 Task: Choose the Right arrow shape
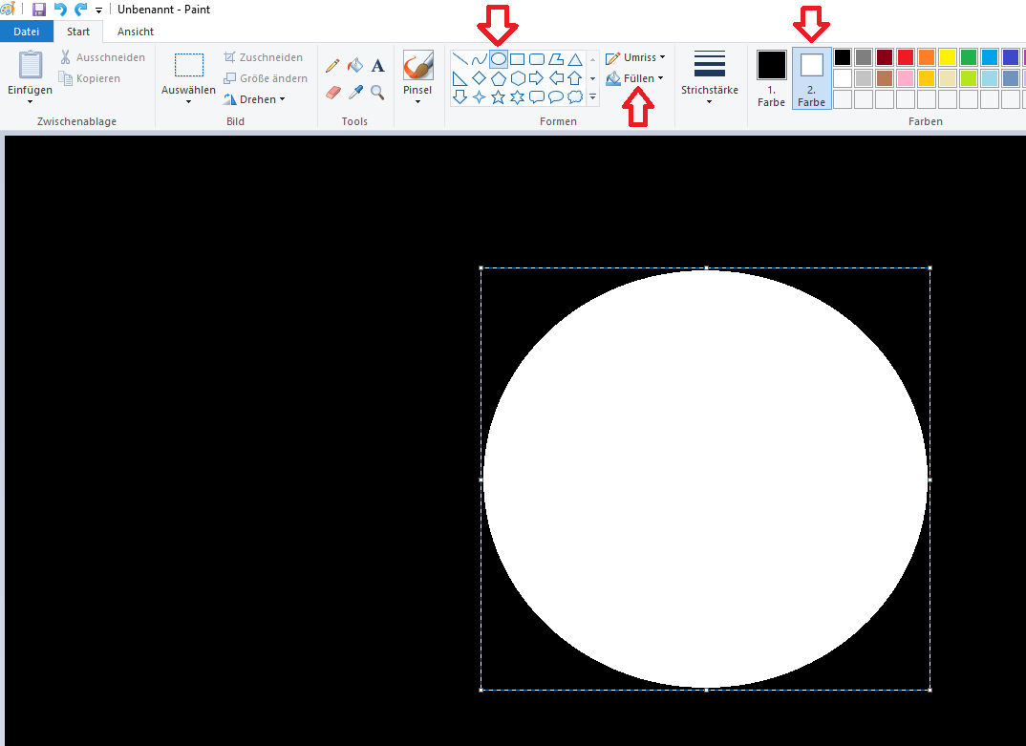pos(537,78)
